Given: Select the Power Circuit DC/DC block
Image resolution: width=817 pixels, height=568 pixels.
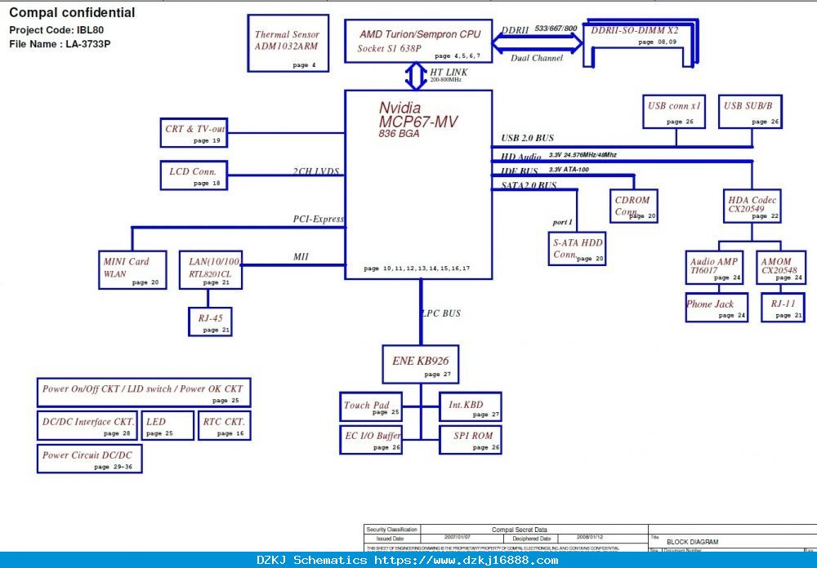Looking at the screenshot, I should (90, 459).
